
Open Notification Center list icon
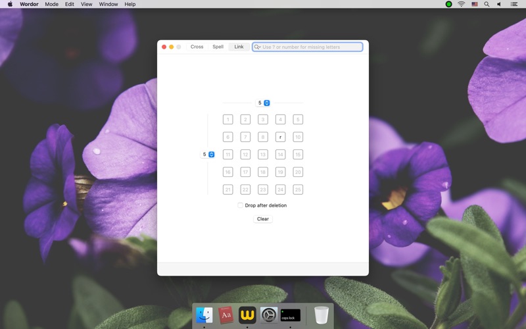click(x=514, y=4)
